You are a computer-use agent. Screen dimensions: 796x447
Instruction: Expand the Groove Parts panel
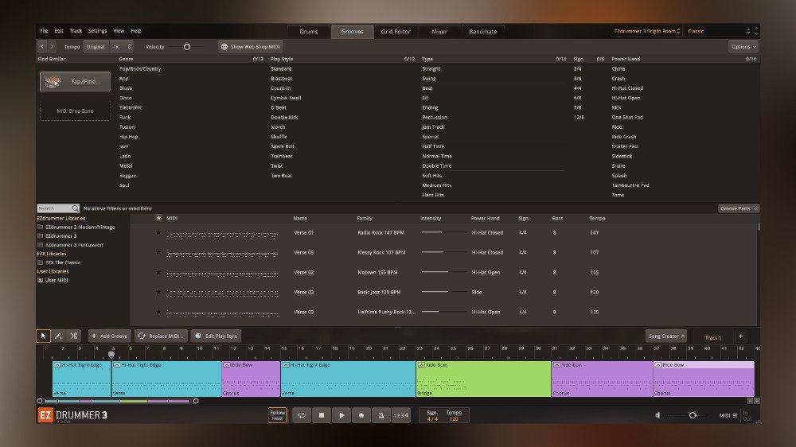click(739, 208)
